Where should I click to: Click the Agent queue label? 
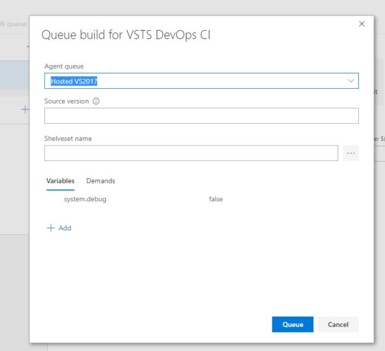pyautogui.click(x=64, y=66)
